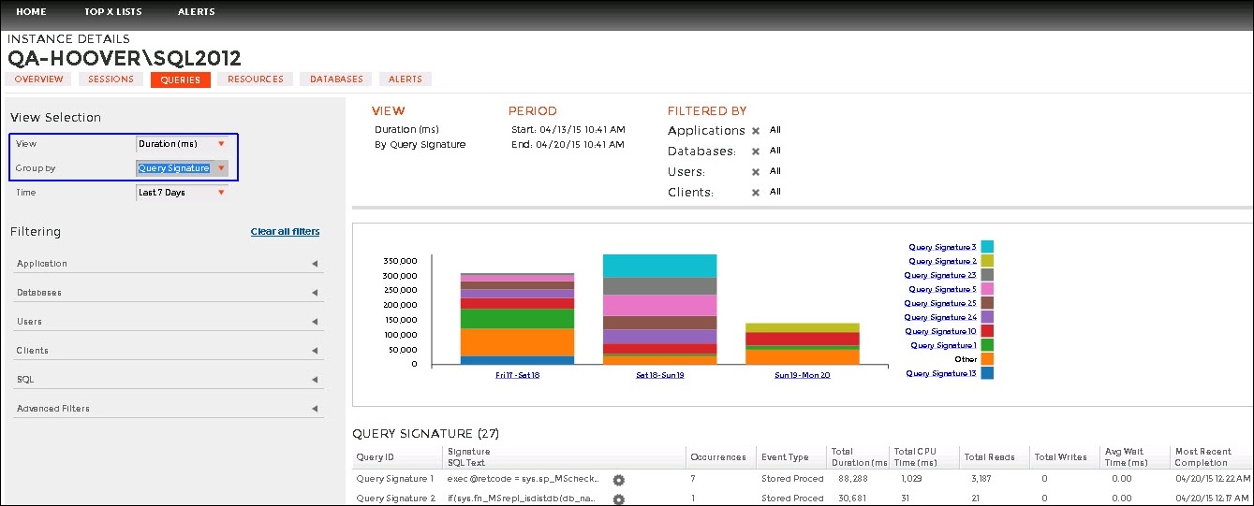
Task: Open the Time dropdown Last 7 Days
Action: point(182,193)
